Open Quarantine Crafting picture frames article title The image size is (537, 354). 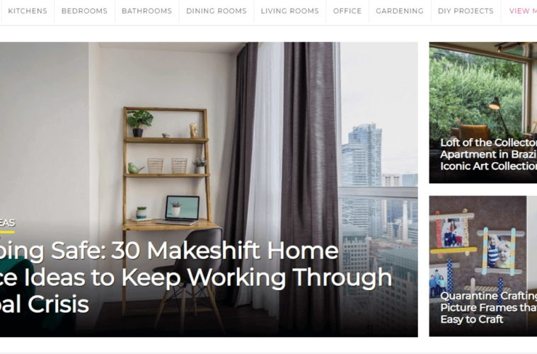[x=488, y=307]
